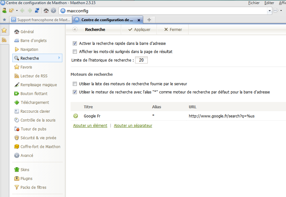Open Coffre-fort de Maxthon settings
This screenshot has width=286, height=197.
tap(37, 146)
